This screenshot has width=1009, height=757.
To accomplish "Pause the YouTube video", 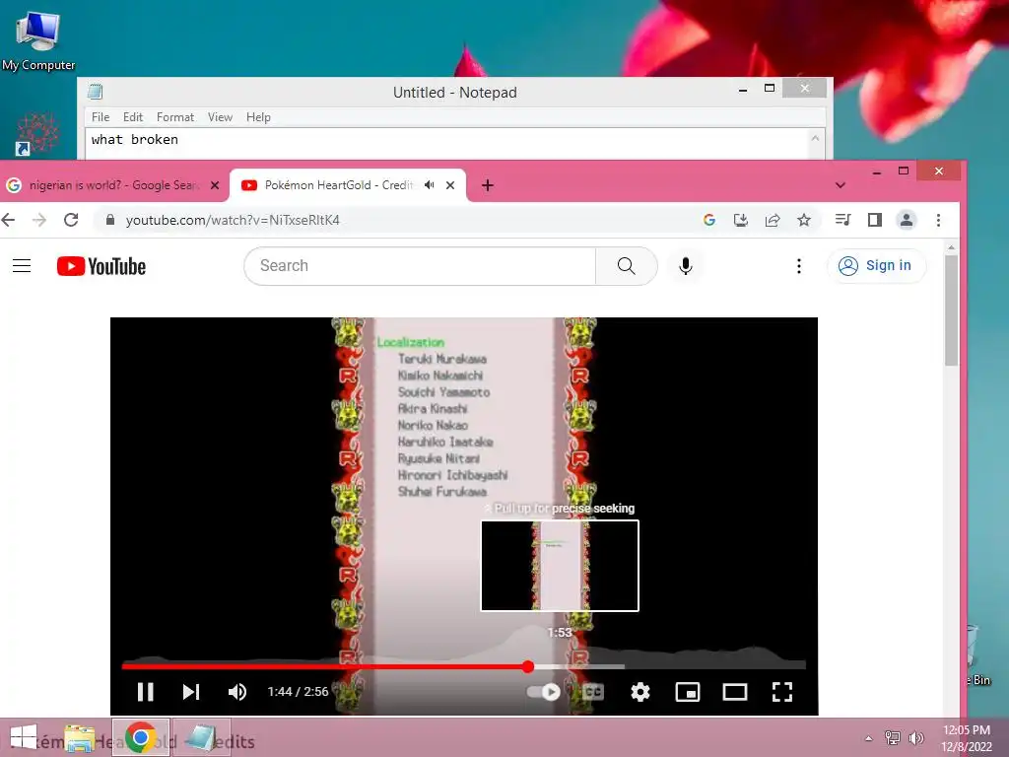I will [x=146, y=692].
